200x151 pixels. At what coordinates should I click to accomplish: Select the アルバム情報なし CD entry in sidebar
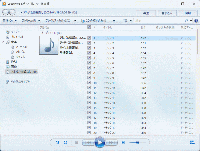[x=21, y=72]
